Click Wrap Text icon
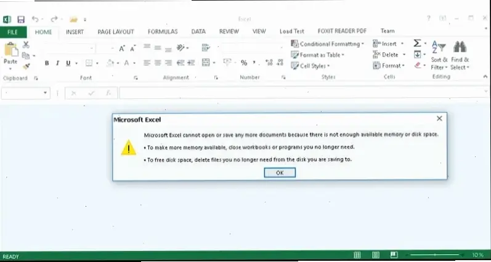 coord(206,47)
